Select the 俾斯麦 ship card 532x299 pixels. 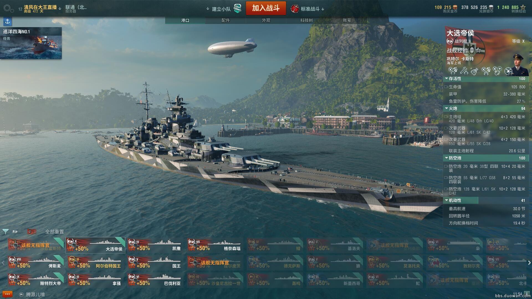pyautogui.click(x=35, y=262)
